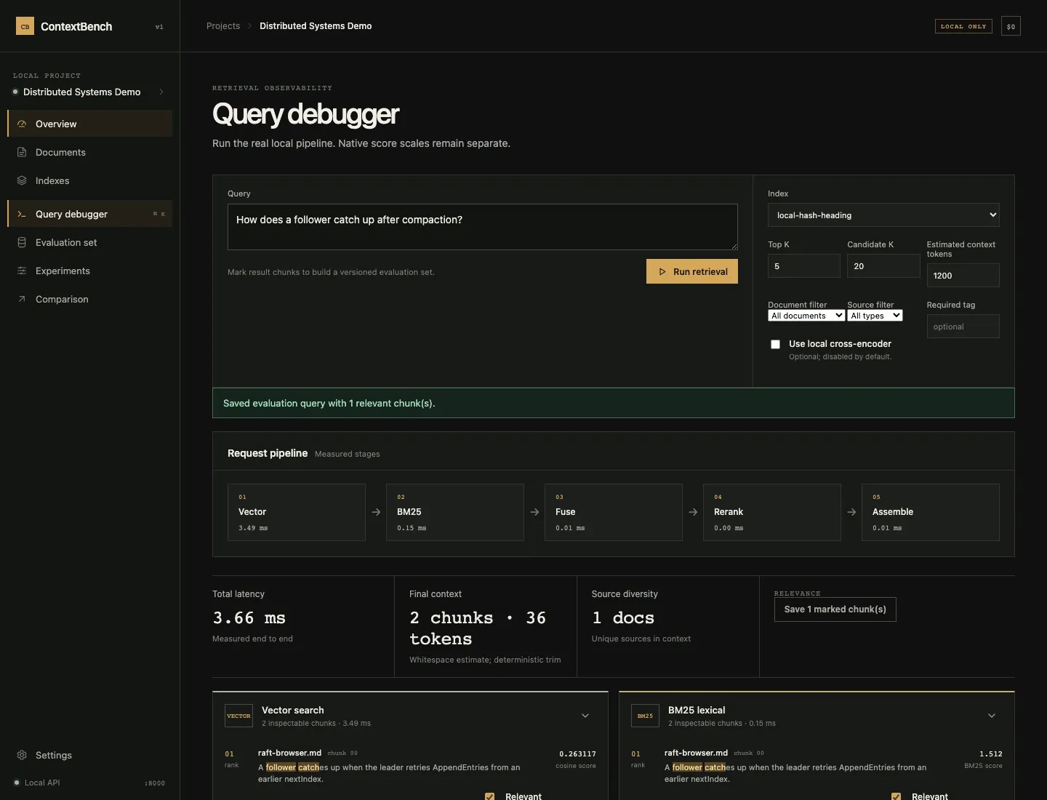Viewport: 1047px width, 800px height.
Task: Click the 0.263117 cosine score
Action: [577, 754]
